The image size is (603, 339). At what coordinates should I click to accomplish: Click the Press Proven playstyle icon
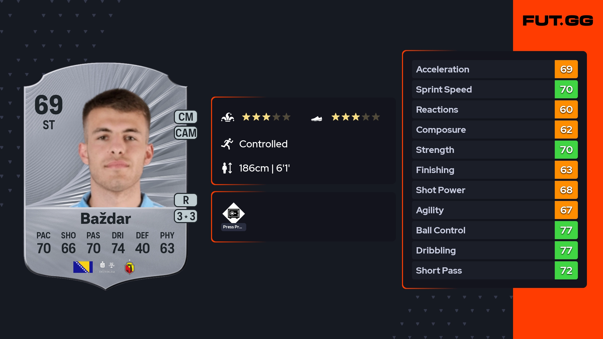[x=233, y=213]
